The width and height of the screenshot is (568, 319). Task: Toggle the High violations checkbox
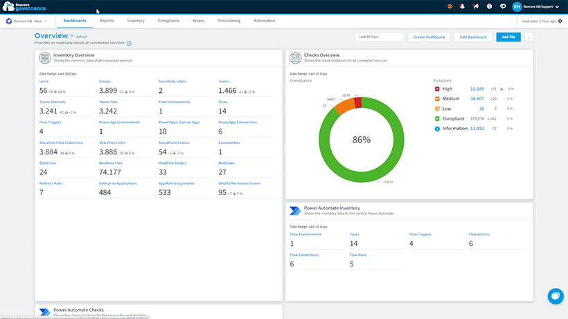pyautogui.click(x=437, y=89)
